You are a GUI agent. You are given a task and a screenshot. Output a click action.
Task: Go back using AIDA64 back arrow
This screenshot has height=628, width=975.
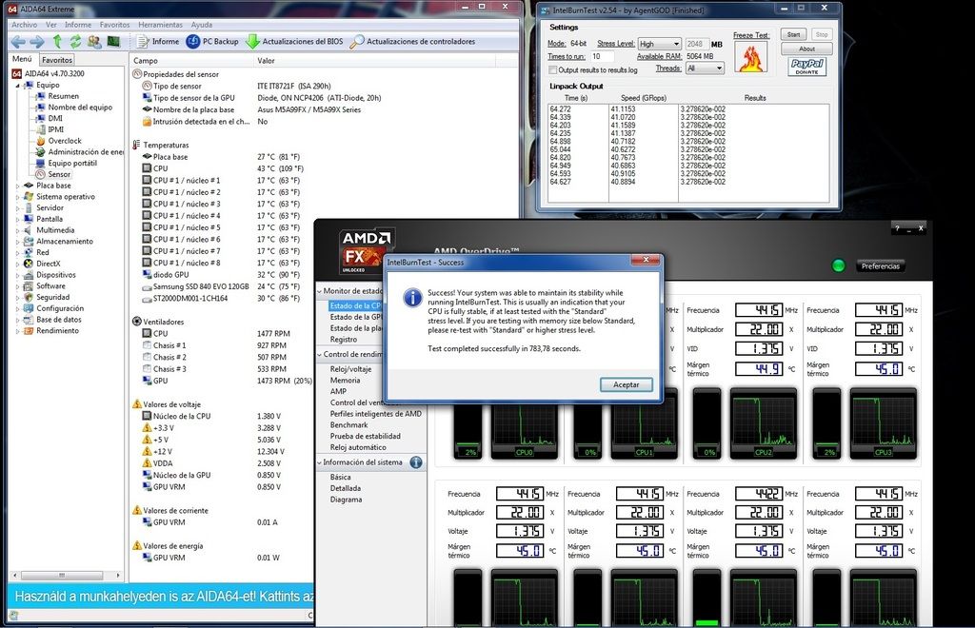[x=18, y=42]
